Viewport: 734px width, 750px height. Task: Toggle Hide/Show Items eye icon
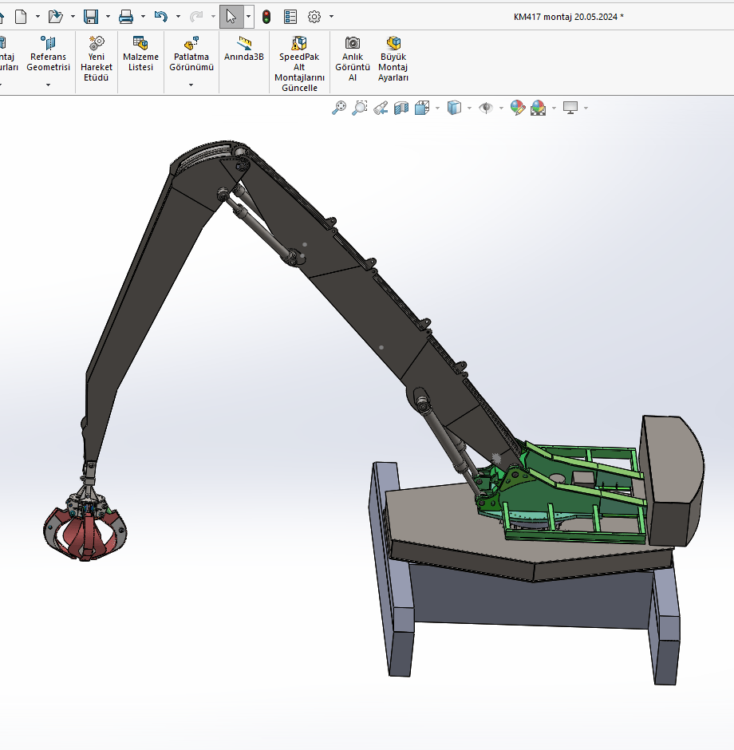click(486, 108)
